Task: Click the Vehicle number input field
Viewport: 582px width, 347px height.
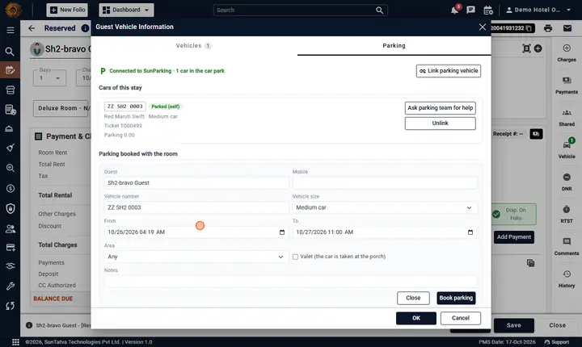Action: point(196,207)
